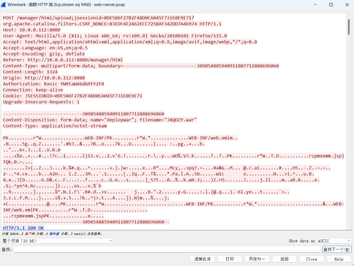This screenshot has width=354, height=266.
Task: Click the Host: 10.0.0.112:8080 header line
Action: coord(31,30)
